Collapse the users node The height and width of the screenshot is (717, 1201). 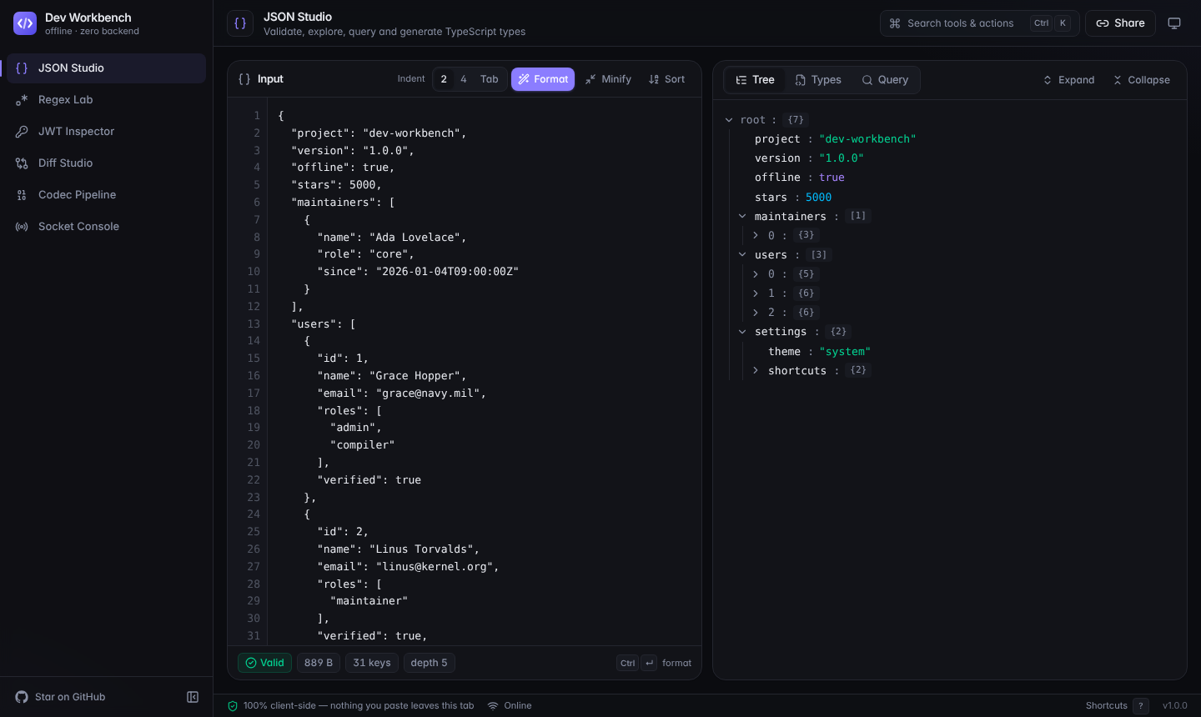click(742, 254)
